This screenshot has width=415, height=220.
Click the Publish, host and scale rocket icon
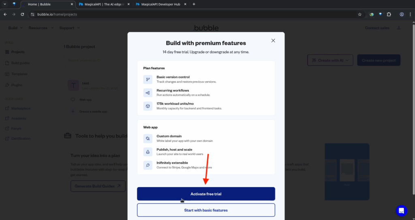click(148, 152)
